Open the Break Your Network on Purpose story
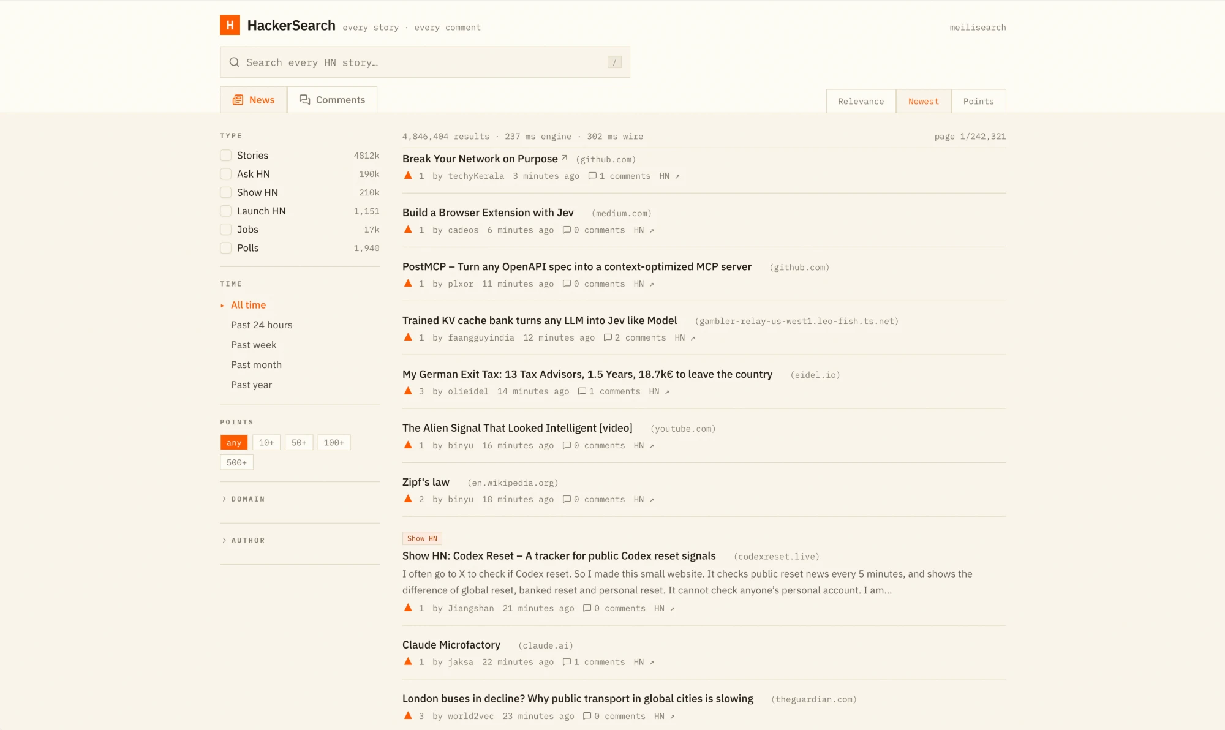1225x730 pixels. tap(480, 159)
